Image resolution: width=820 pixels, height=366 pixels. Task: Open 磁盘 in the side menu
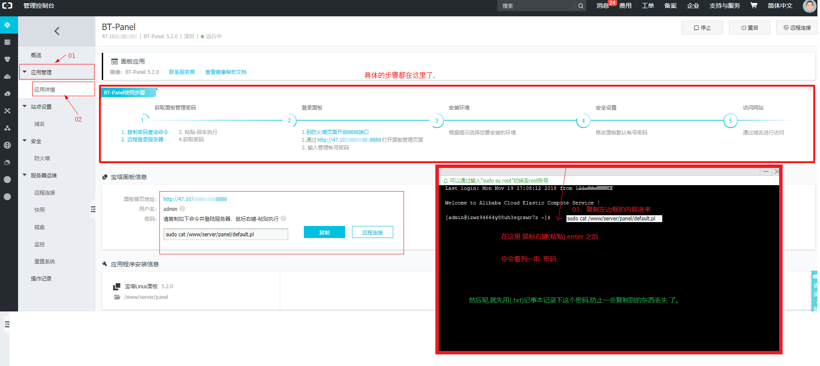click(x=40, y=227)
